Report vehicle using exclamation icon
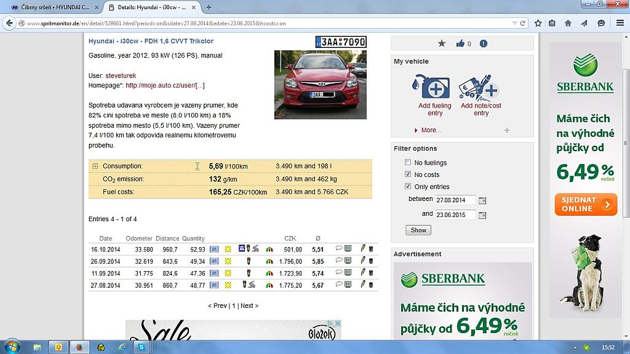 (x=484, y=44)
